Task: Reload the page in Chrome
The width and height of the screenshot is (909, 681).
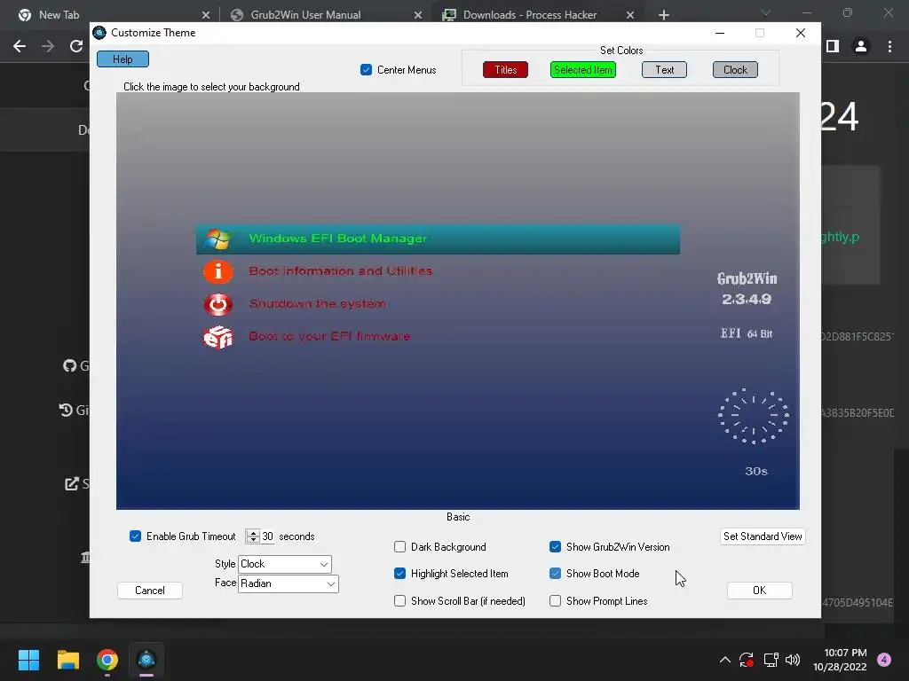Action: pos(76,46)
